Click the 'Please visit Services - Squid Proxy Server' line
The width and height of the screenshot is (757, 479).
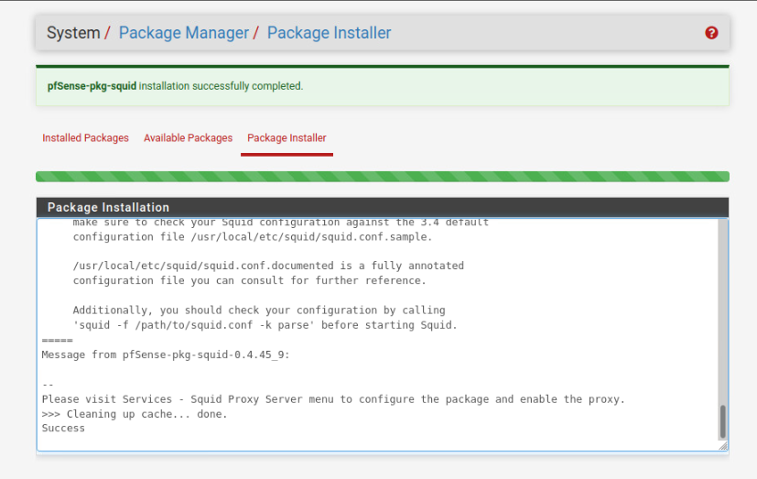[333, 399]
